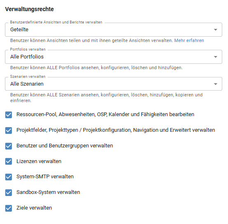228x224 pixels.
Task: Uncheck the Ressourcen-Pool, Abwesenheiten checkbox
Action: coord(9,115)
